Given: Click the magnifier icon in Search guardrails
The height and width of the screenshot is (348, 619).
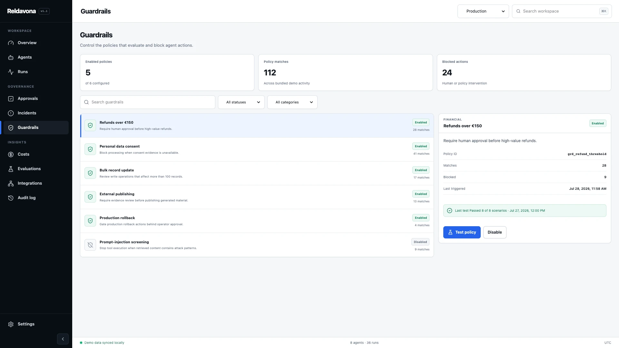Looking at the screenshot, I should 86,102.
